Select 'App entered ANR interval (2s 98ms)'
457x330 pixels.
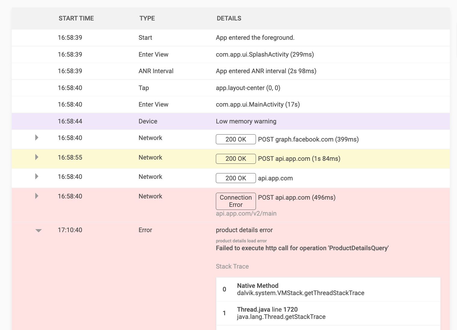click(266, 71)
